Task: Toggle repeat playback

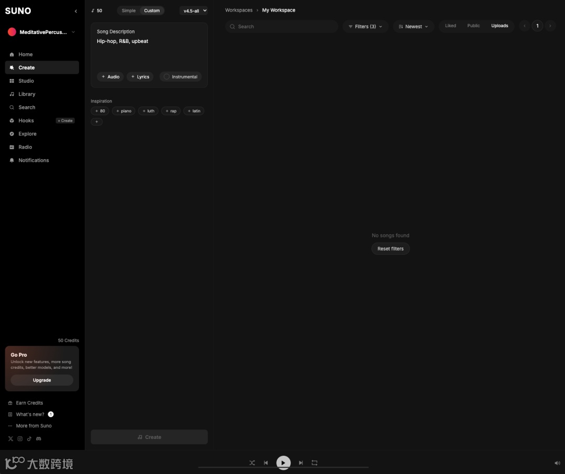Action: coord(314,463)
